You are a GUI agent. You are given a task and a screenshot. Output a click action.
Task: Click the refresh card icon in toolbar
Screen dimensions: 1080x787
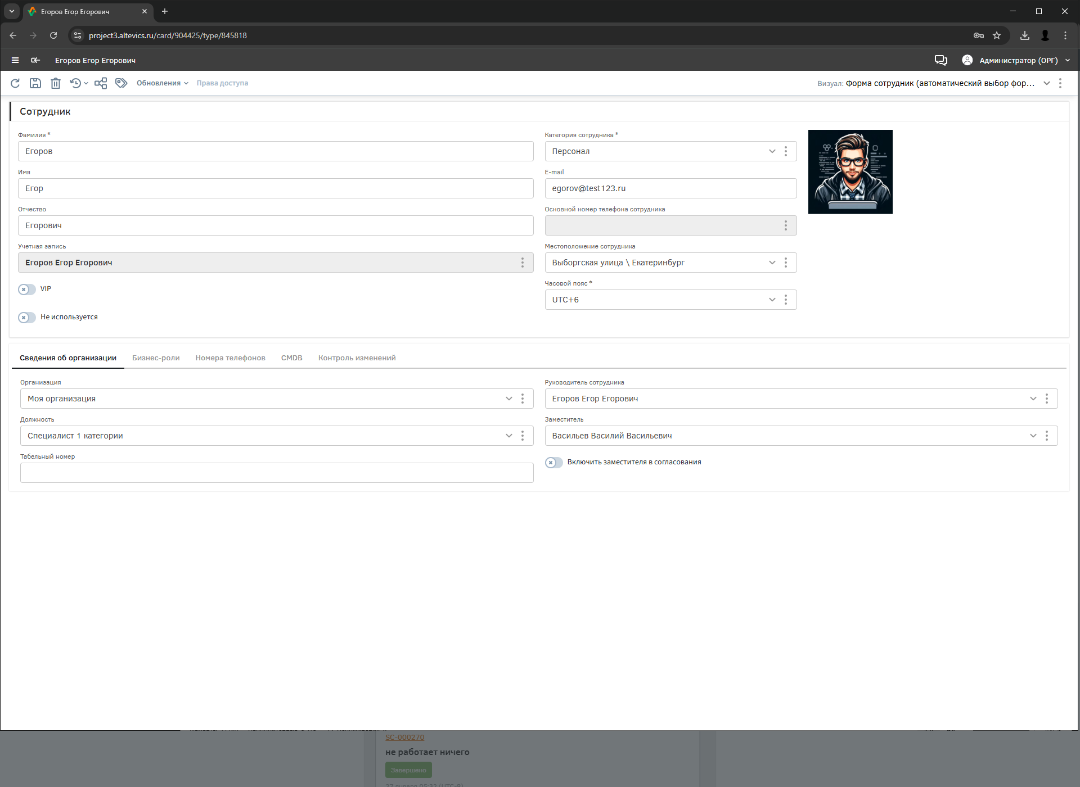(x=15, y=83)
